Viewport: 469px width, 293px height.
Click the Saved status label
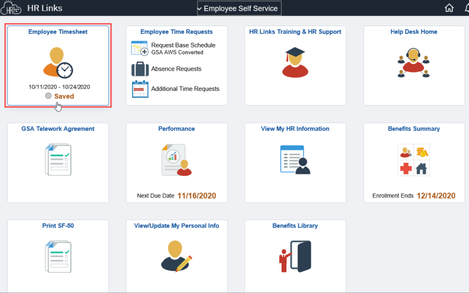pyautogui.click(x=64, y=96)
